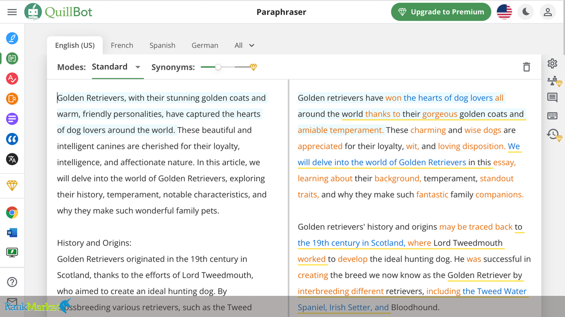Click the phrase "may be traced back"

(476, 227)
